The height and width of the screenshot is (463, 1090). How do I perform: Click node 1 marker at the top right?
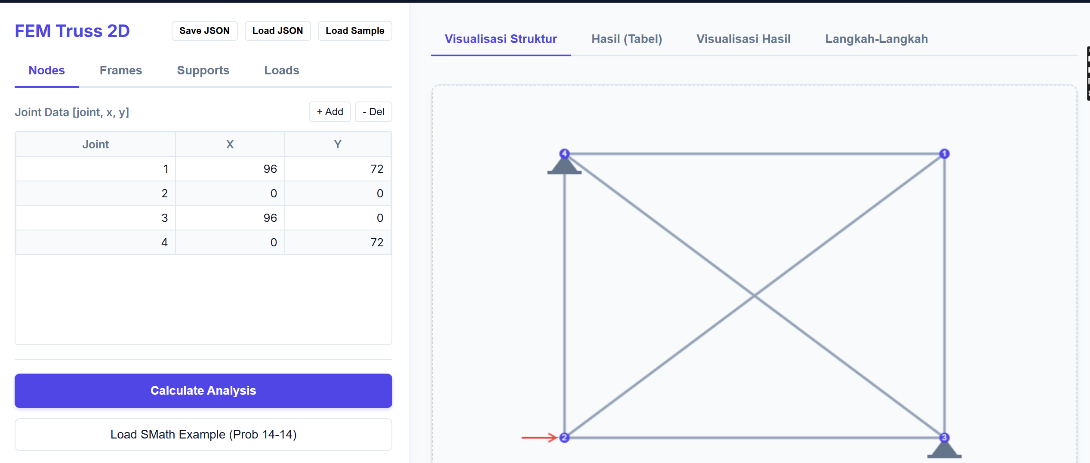pos(944,154)
